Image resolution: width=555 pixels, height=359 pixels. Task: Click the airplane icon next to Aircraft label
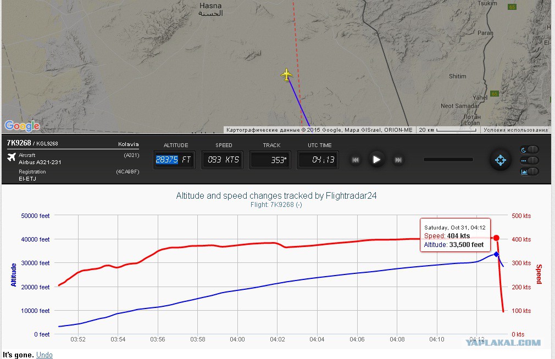[x=12, y=156]
